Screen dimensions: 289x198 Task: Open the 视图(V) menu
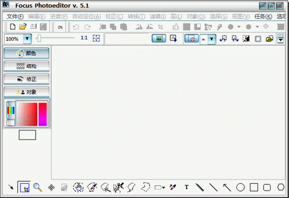(x=241, y=17)
